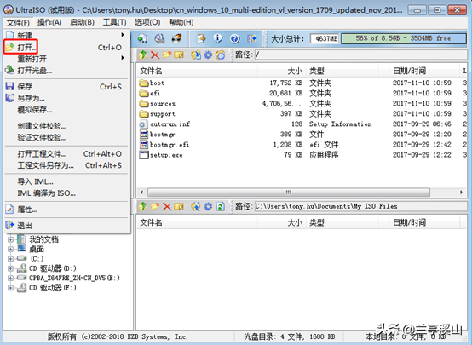Choose 属性... in the File menu

(66, 210)
